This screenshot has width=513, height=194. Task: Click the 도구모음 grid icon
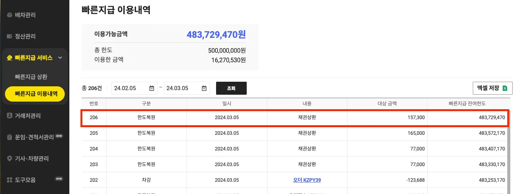tap(10, 180)
